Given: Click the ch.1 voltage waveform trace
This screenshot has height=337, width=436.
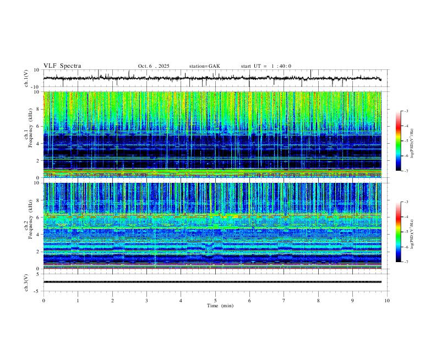Looking at the screenshot, I should (x=212, y=78).
